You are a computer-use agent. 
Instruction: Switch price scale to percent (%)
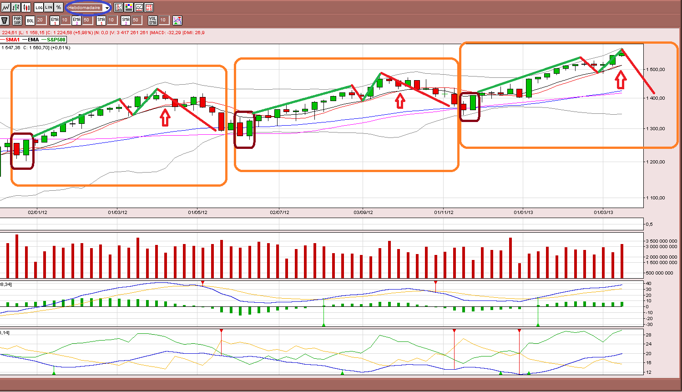coord(59,7)
